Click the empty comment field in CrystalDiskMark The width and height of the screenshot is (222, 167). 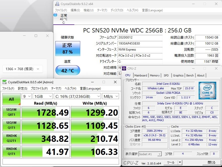61,161
